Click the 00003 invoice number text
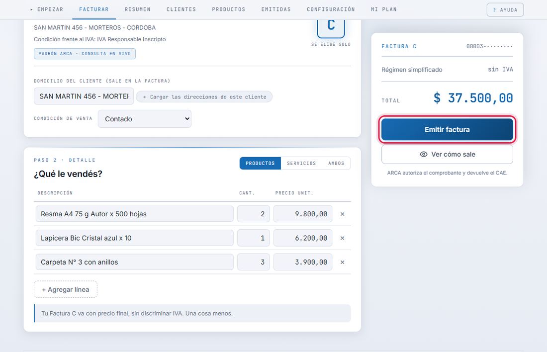Screen dimensions: 547x352 (489, 46)
